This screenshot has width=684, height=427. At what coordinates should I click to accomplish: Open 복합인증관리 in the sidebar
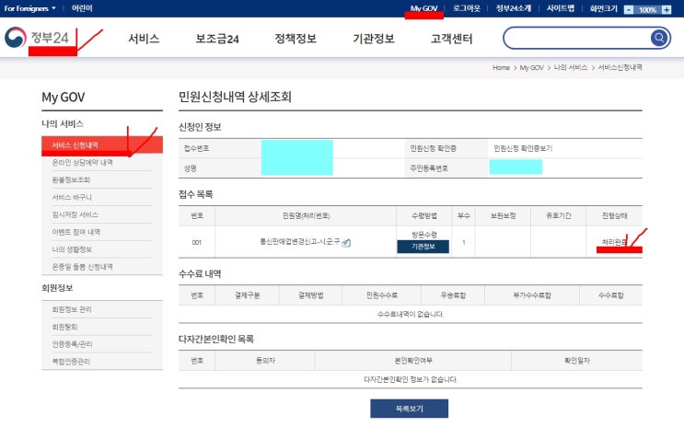[71, 362]
